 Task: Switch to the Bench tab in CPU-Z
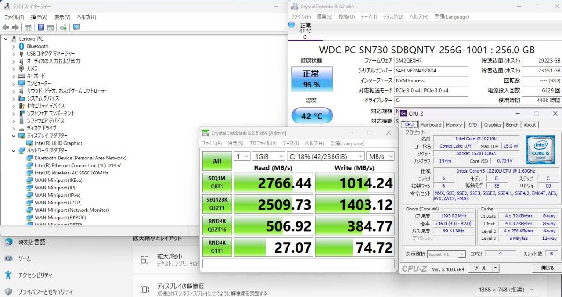[x=512, y=125]
